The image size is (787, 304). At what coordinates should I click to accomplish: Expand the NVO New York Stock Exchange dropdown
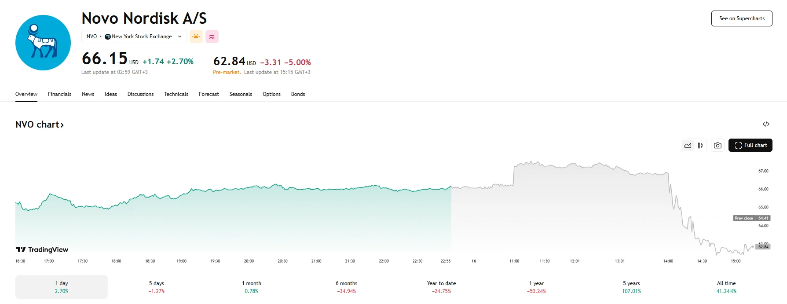(x=134, y=37)
